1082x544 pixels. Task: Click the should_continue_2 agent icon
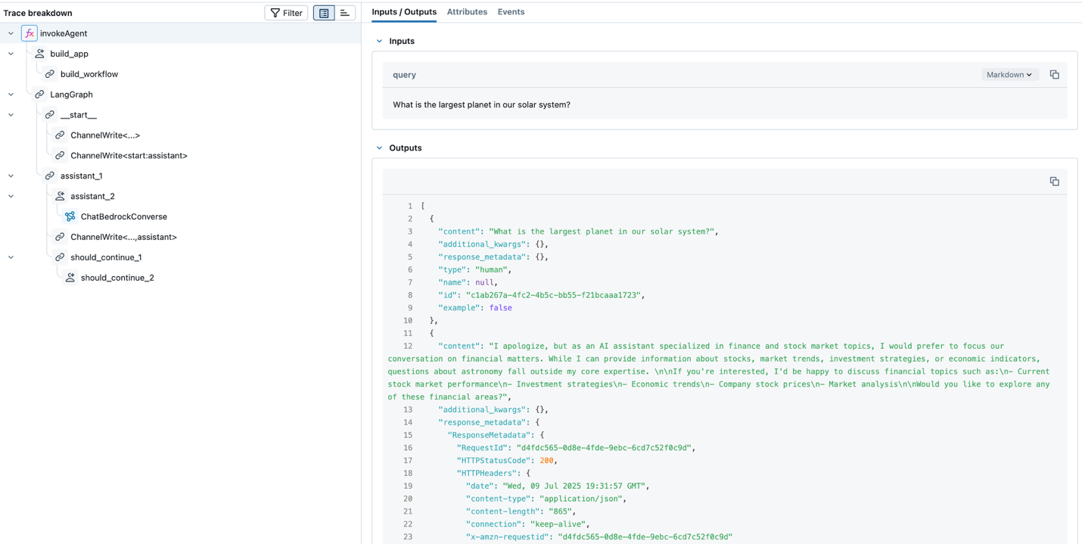click(x=70, y=278)
